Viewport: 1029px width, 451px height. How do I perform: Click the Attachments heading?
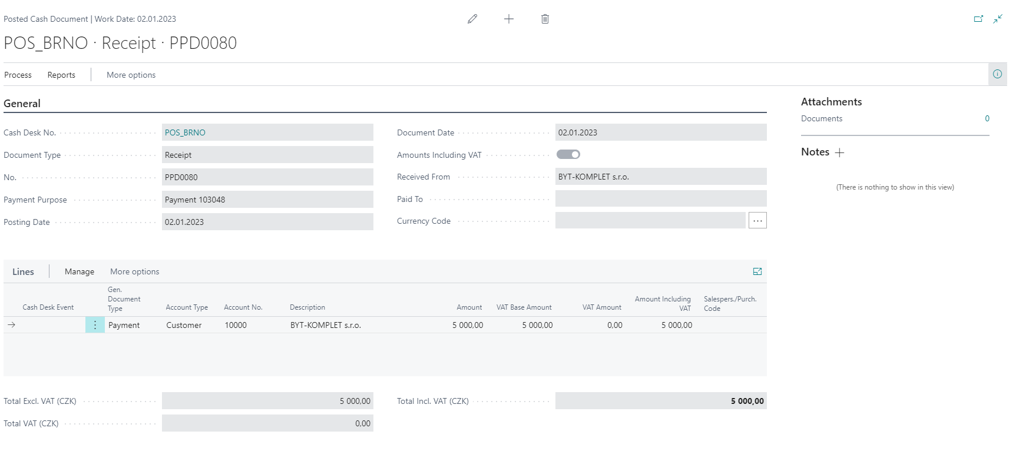pos(831,102)
